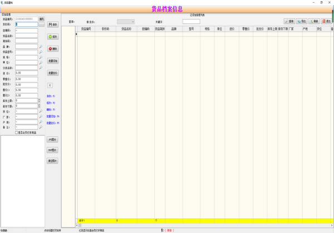Click the 清空图片 clear image button
Image resolution: width=334 pixels, height=233 pixels.
tap(52, 161)
